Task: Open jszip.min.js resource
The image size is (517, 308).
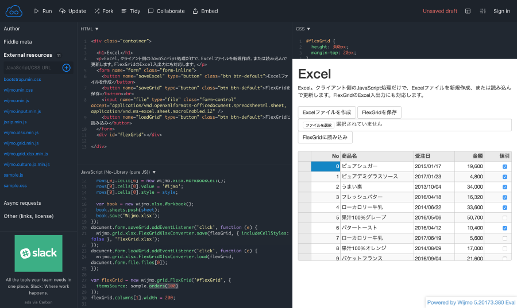Action: coord(15,122)
